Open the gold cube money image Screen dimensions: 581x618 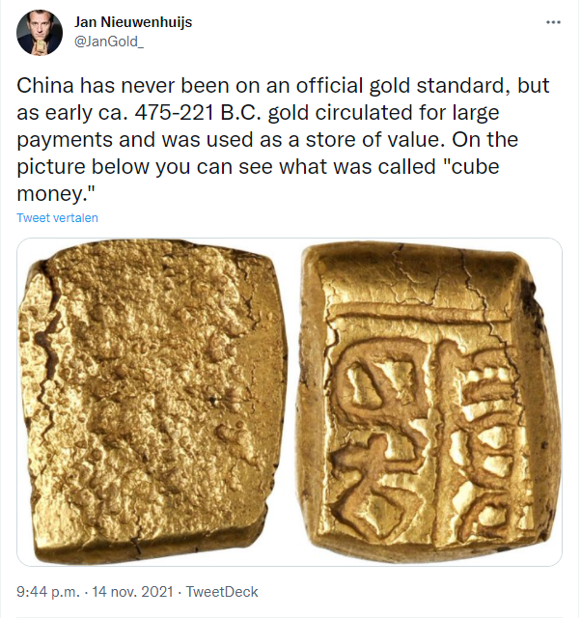point(290,402)
